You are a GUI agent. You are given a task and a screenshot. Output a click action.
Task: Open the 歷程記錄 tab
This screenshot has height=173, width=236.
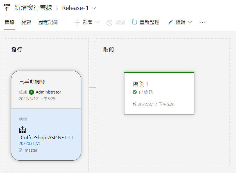pyautogui.click(x=48, y=22)
